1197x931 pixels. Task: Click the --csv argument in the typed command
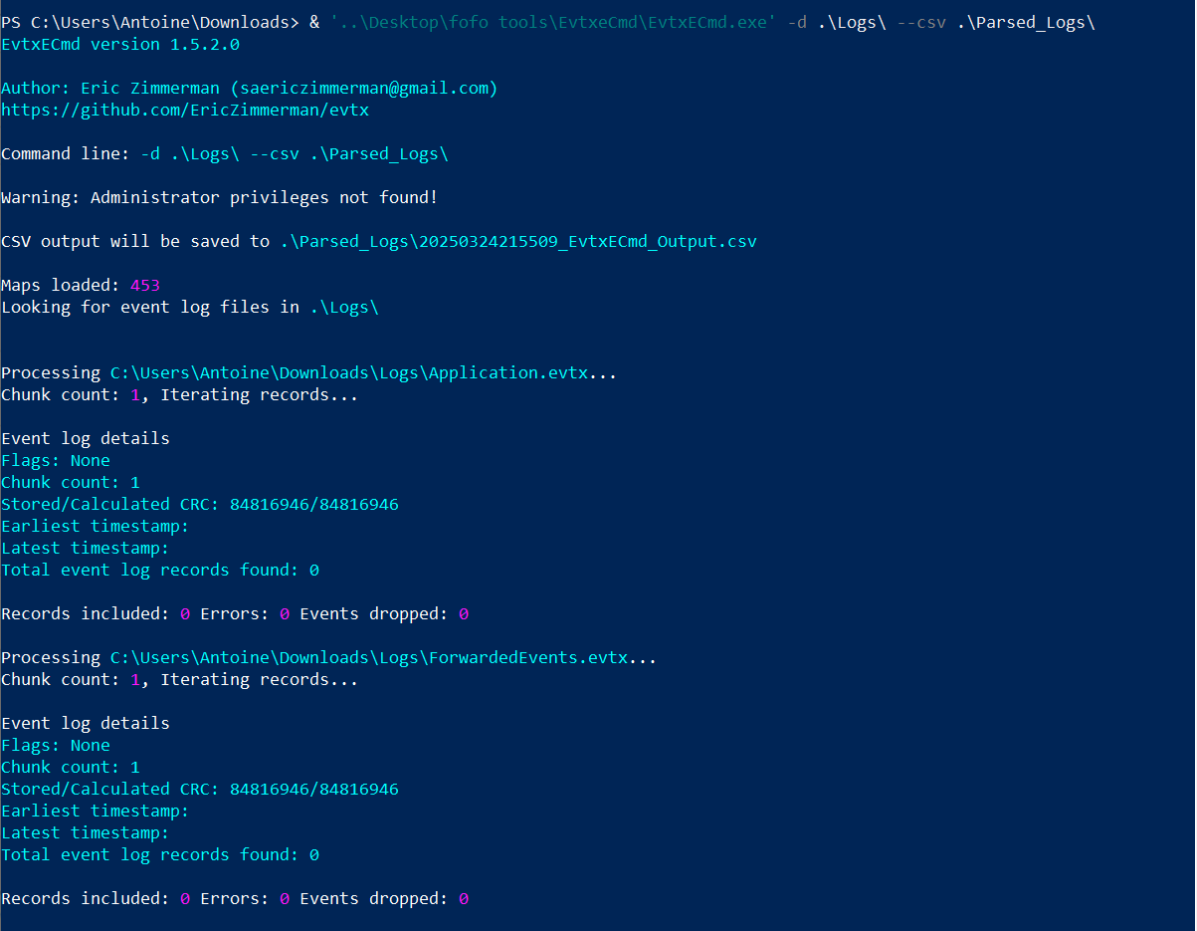pos(921,23)
